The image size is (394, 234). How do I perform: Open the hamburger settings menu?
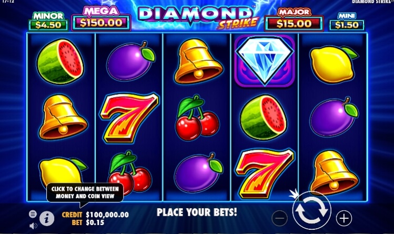point(33,214)
